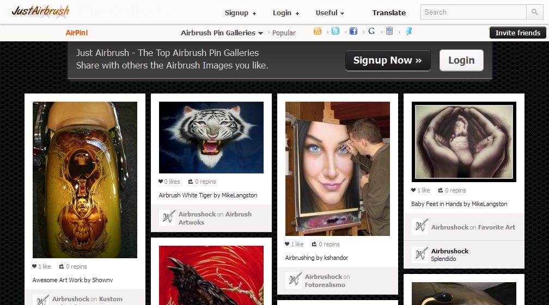Click the blue pushpin icon
This screenshot has height=305, width=549.
408,31
